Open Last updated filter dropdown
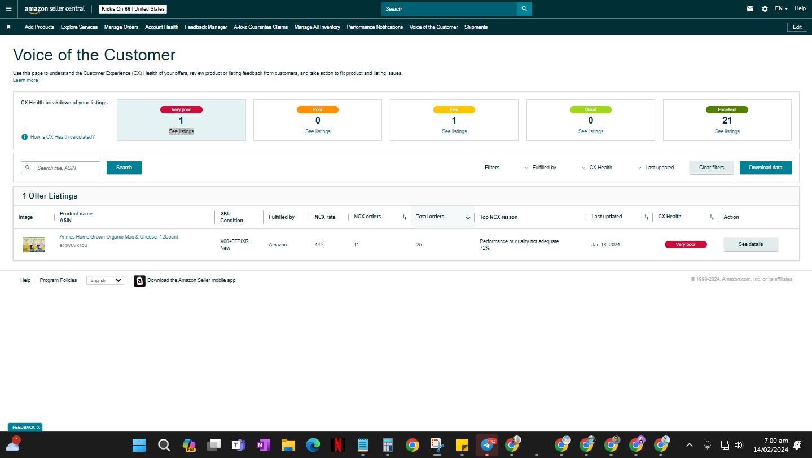The image size is (812, 458). [656, 168]
